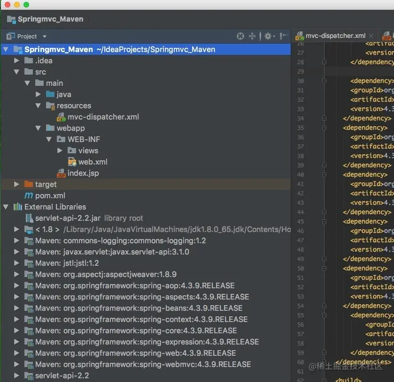Click the web.xml file icon

coord(72,162)
